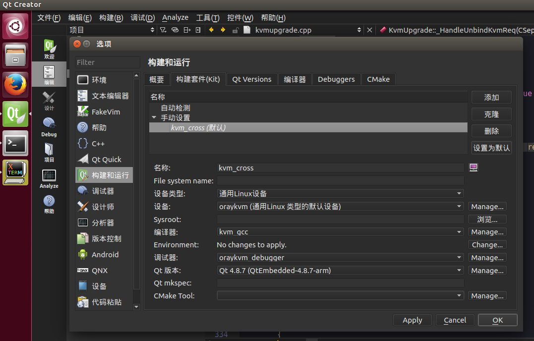Screen dimensions: 534x341
Task: Open the 设备类型 dropdown
Action: [x=341, y=194]
